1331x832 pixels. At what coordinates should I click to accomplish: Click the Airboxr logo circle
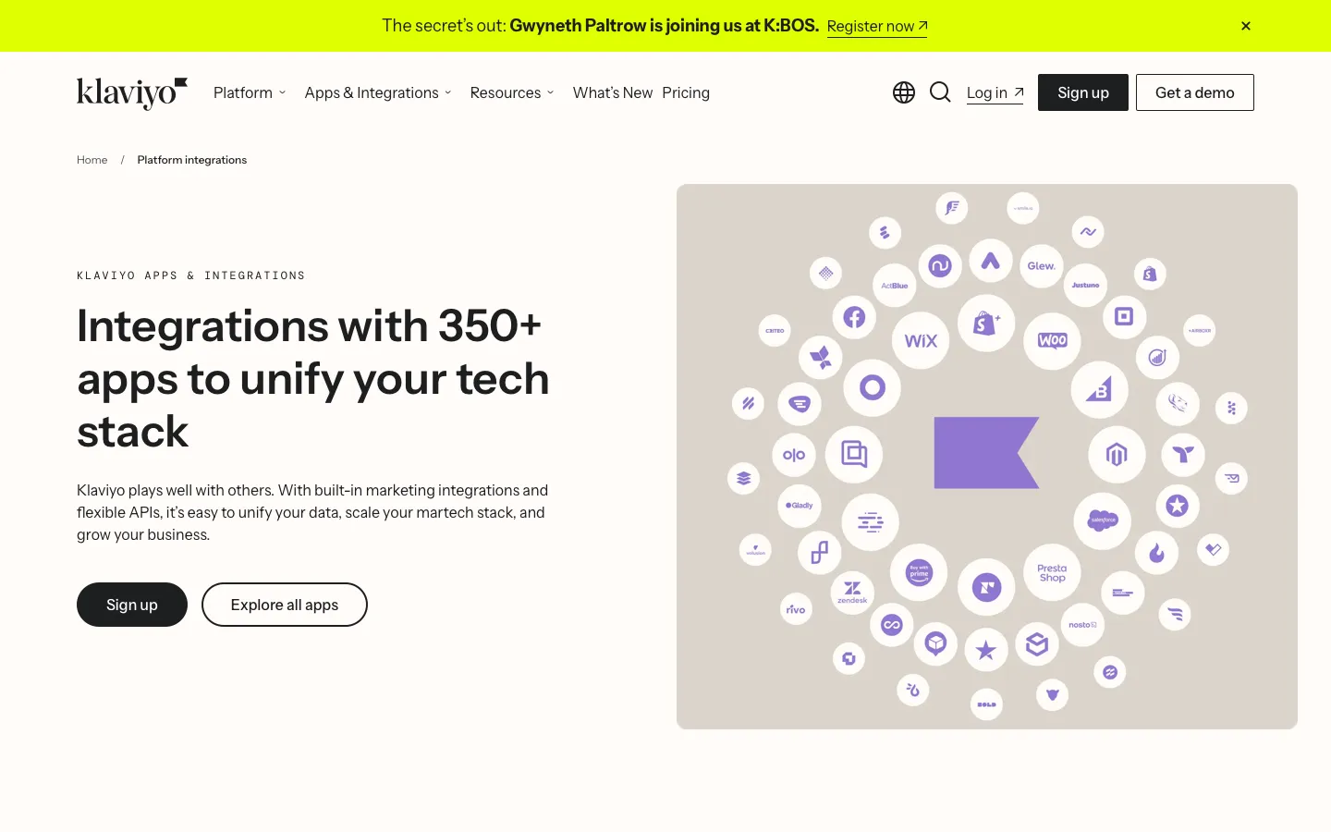1200,330
